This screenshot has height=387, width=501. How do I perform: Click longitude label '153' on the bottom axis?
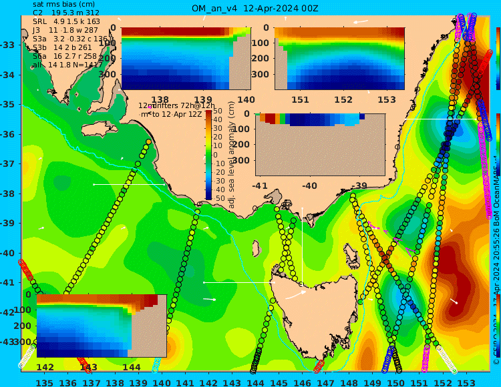click(x=466, y=383)
